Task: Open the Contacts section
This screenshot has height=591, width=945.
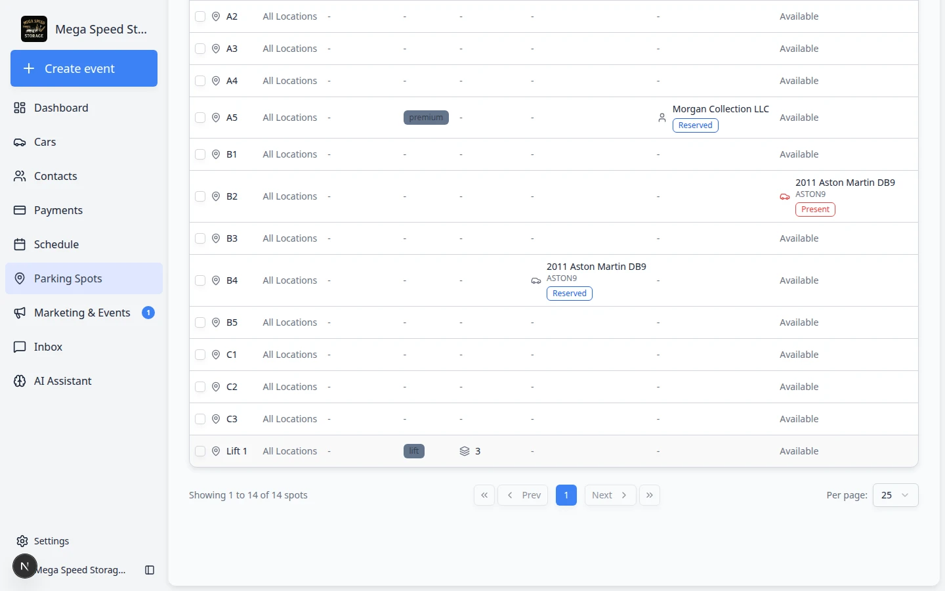Action: pyautogui.click(x=84, y=176)
